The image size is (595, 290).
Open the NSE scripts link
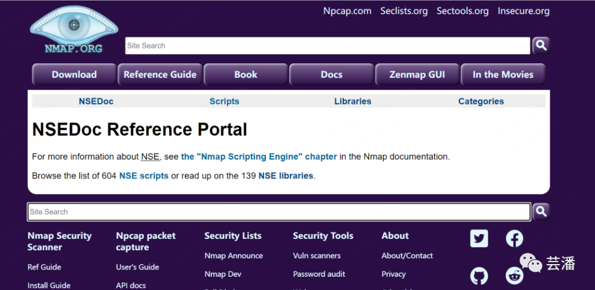pos(144,176)
